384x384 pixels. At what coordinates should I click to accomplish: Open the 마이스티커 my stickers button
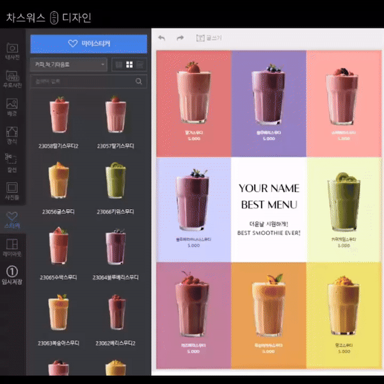[x=89, y=44]
